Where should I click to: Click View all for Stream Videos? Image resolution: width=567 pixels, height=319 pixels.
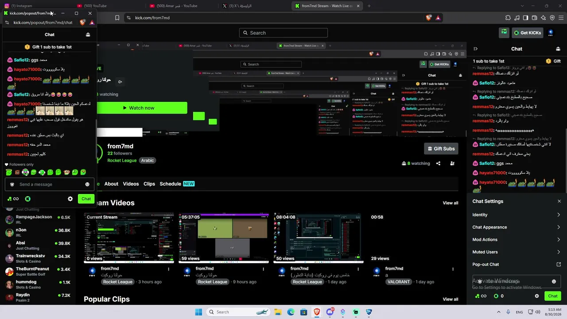(x=450, y=203)
